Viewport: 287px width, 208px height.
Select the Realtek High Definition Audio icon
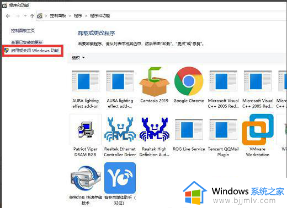pos(154,130)
